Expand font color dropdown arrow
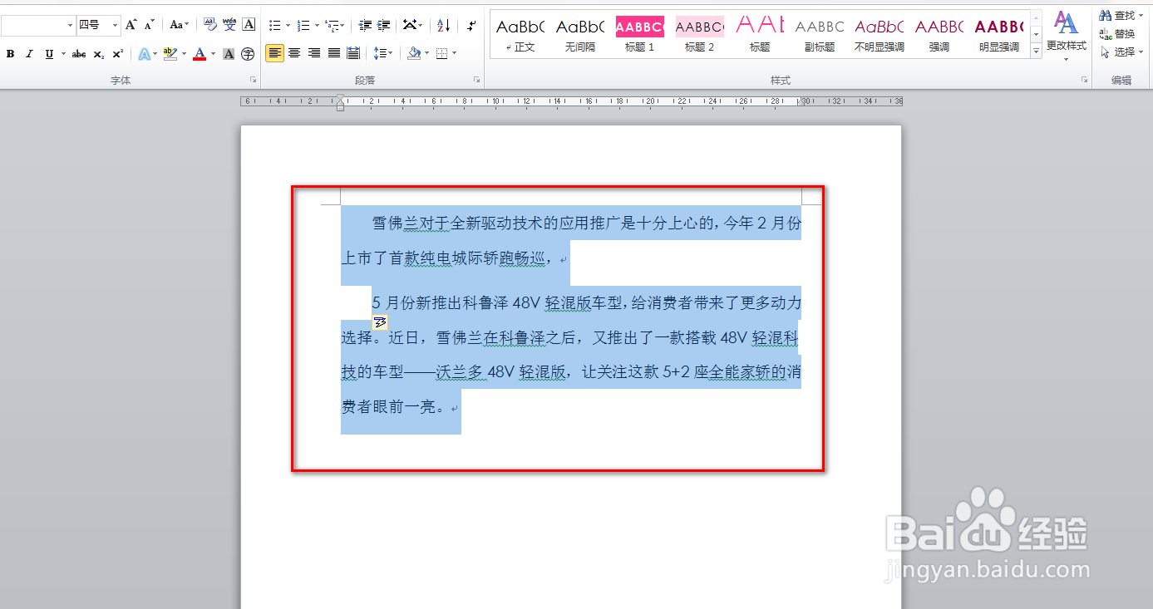1153x609 pixels. pyautogui.click(x=213, y=54)
